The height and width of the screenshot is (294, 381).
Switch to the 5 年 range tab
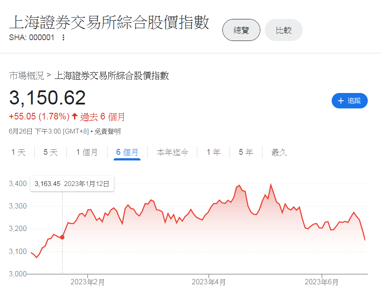click(x=246, y=153)
